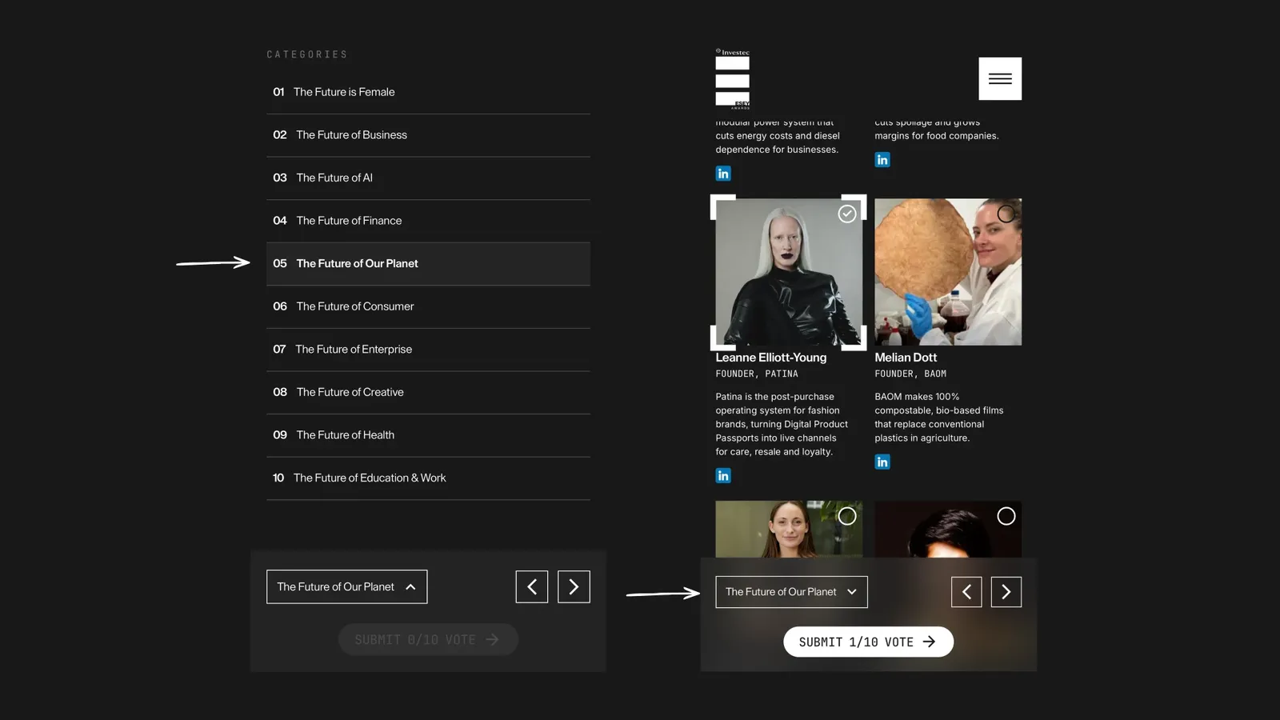Viewport: 1280px width, 720px height.
Task: Click previous arrow beside Submit 1/10 Vote
Action: [966, 592]
